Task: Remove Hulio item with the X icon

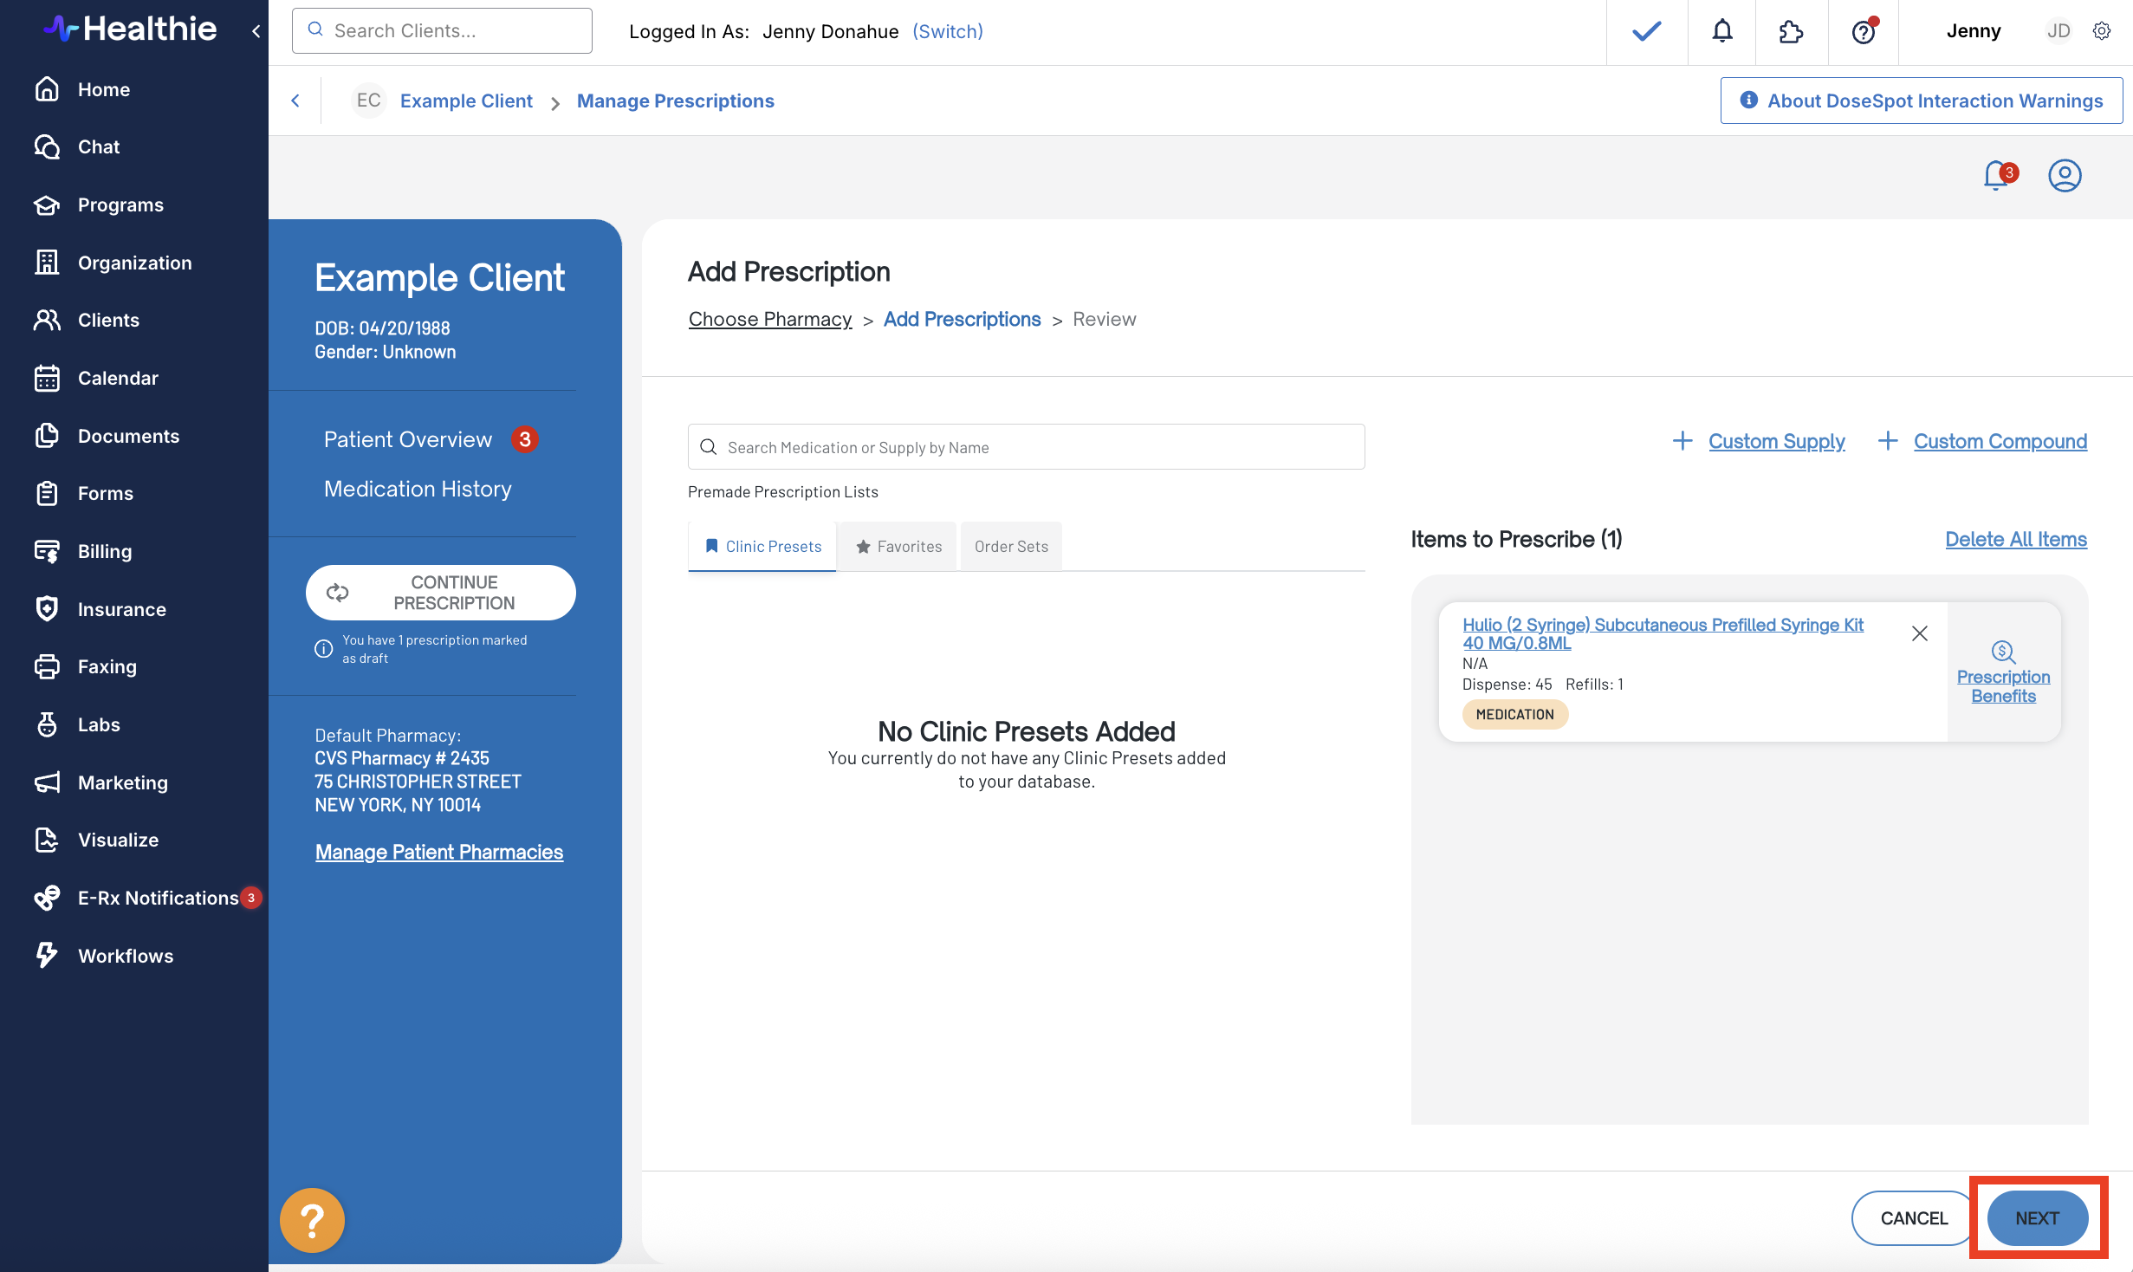Action: (1920, 633)
